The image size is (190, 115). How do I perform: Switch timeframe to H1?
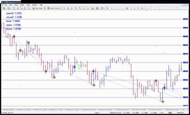[x=162, y=8]
